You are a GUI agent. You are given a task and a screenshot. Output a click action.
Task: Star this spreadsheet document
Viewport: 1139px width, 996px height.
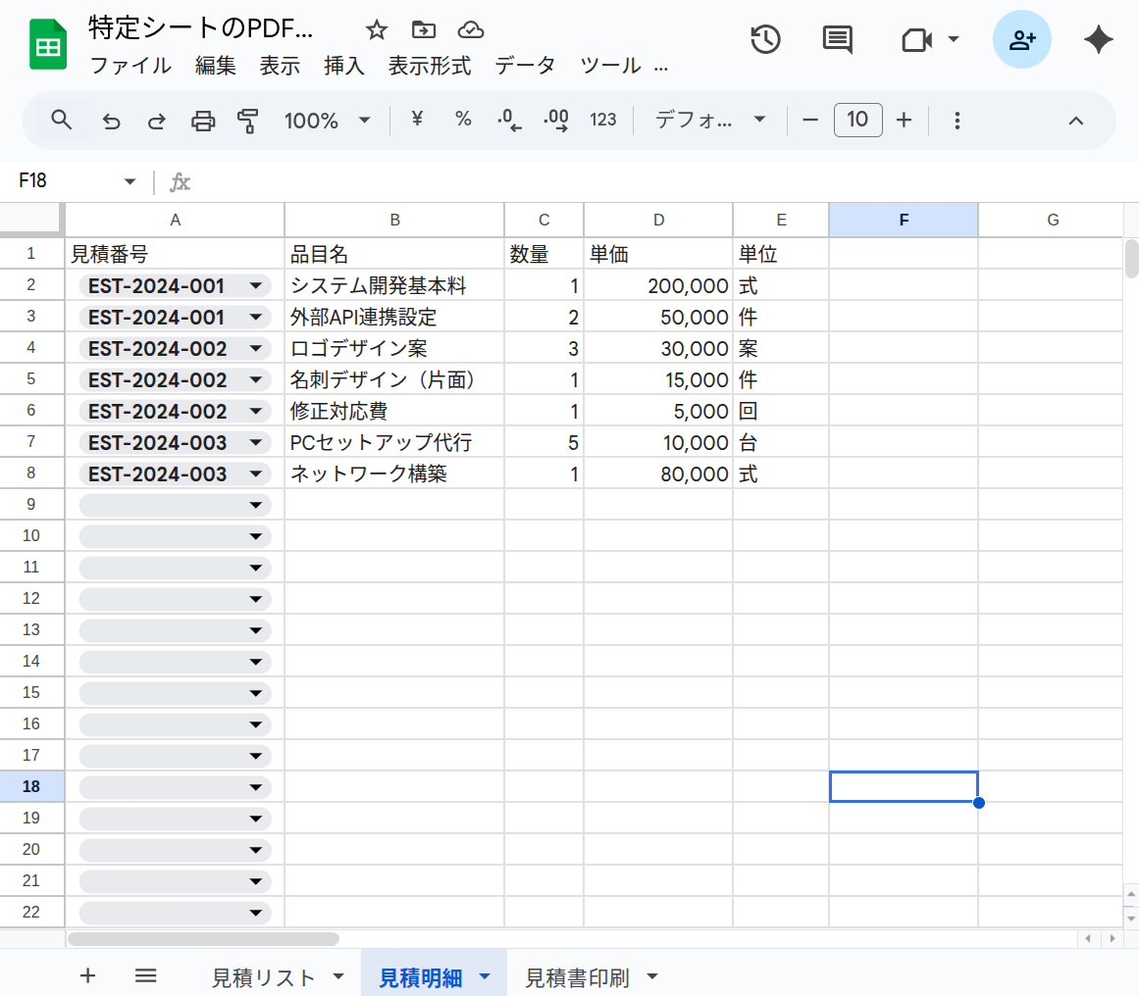pos(377,29)
